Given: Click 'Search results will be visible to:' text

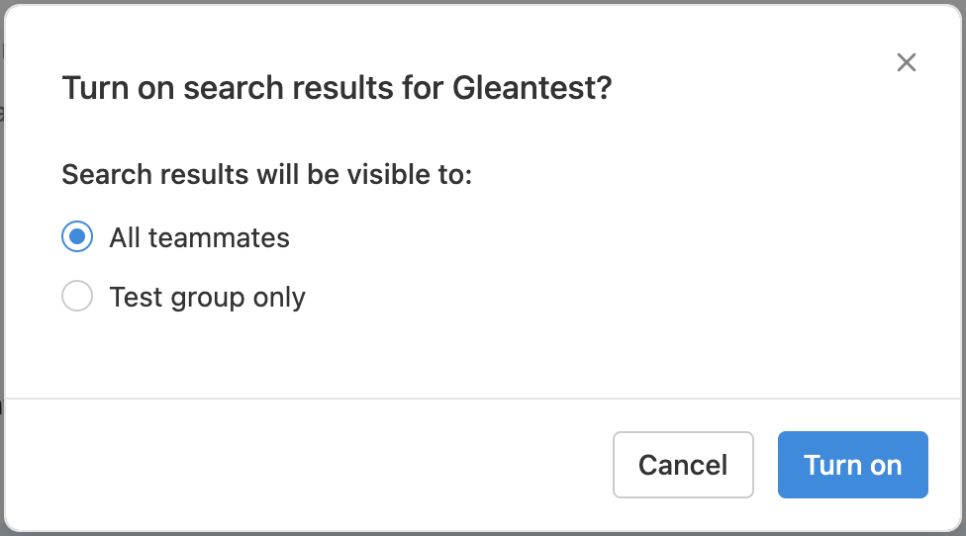Looking at the screenshot, I should [267, 175].
